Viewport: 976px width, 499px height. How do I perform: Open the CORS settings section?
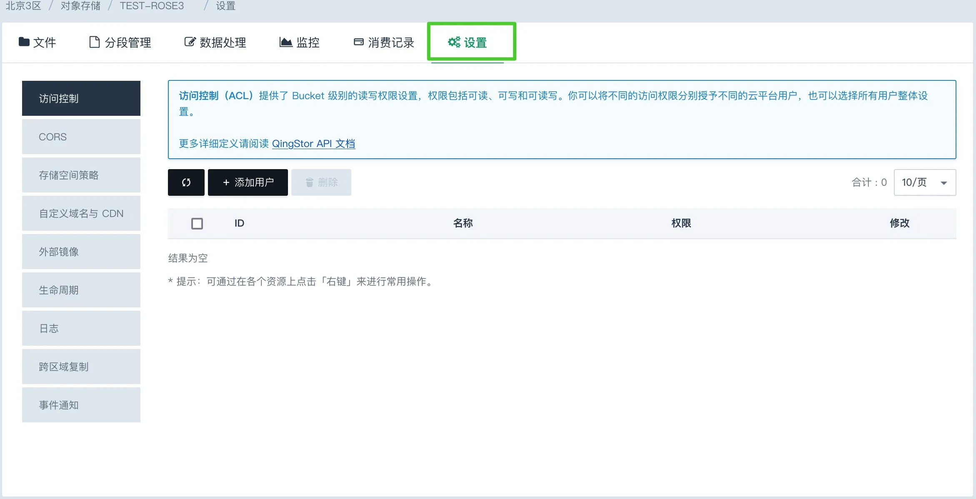81,137
